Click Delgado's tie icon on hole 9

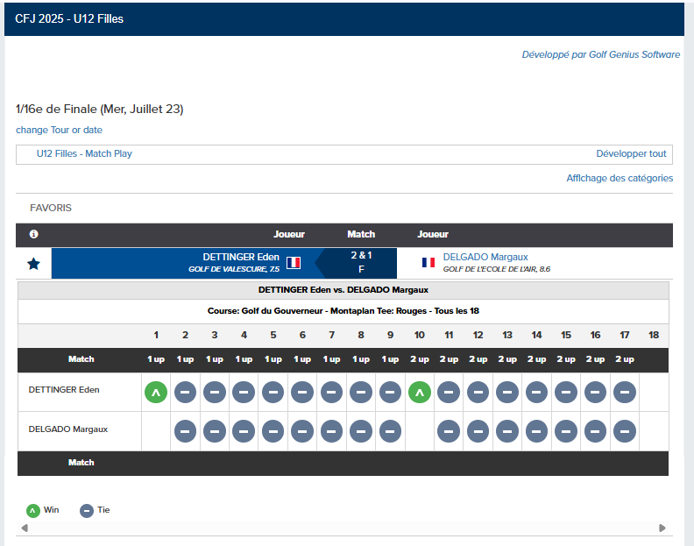click(x=390, y=431)
